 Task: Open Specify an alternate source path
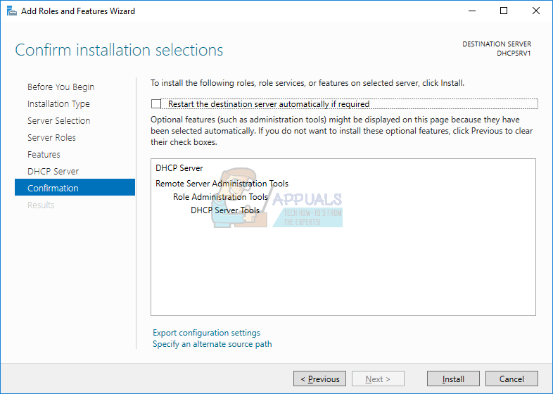[212, 344]
